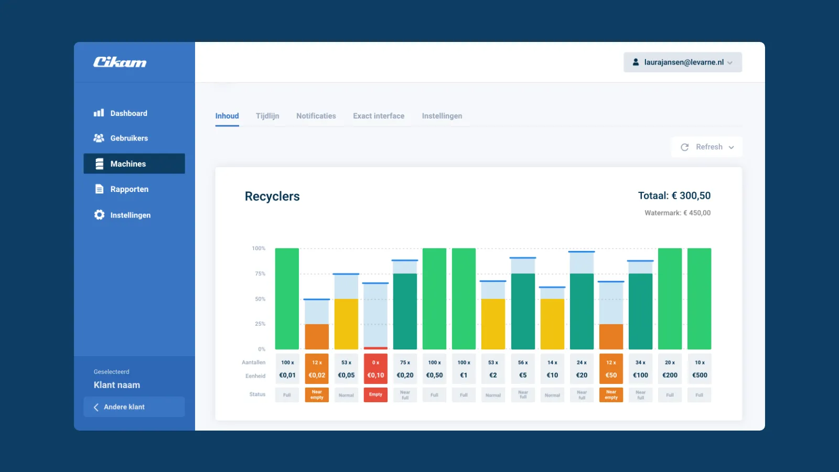The height and width of the screenshot is (472, 839).
Task: Click the red €0,10 empty bar
Action: tap(375, 348)
